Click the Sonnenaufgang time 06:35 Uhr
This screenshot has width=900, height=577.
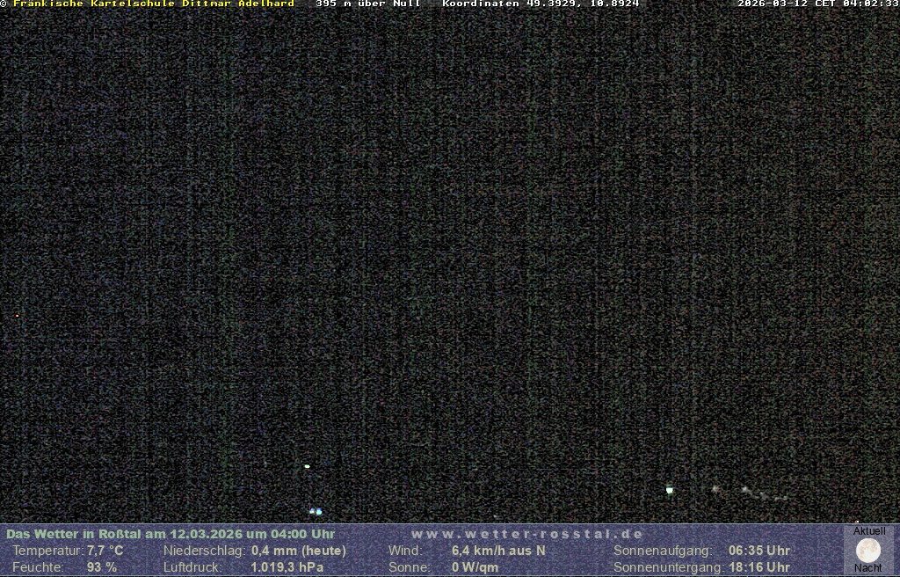[x=759, y=551]
